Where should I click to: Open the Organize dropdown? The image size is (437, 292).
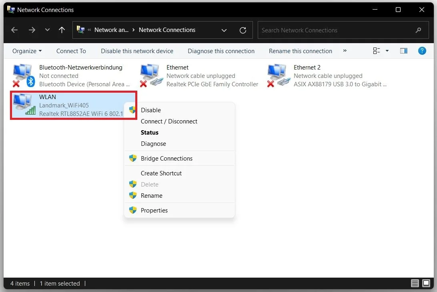[x=27, y=51]
